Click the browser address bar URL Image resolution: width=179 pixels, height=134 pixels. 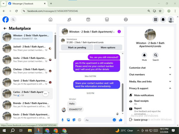point(53,11)
